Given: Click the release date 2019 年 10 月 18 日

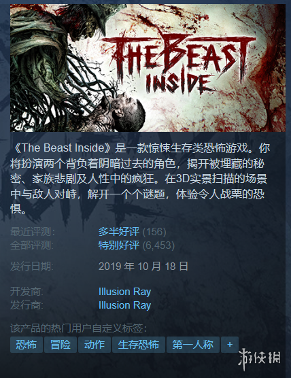Looking at the screenshot, I should point(143,266).
